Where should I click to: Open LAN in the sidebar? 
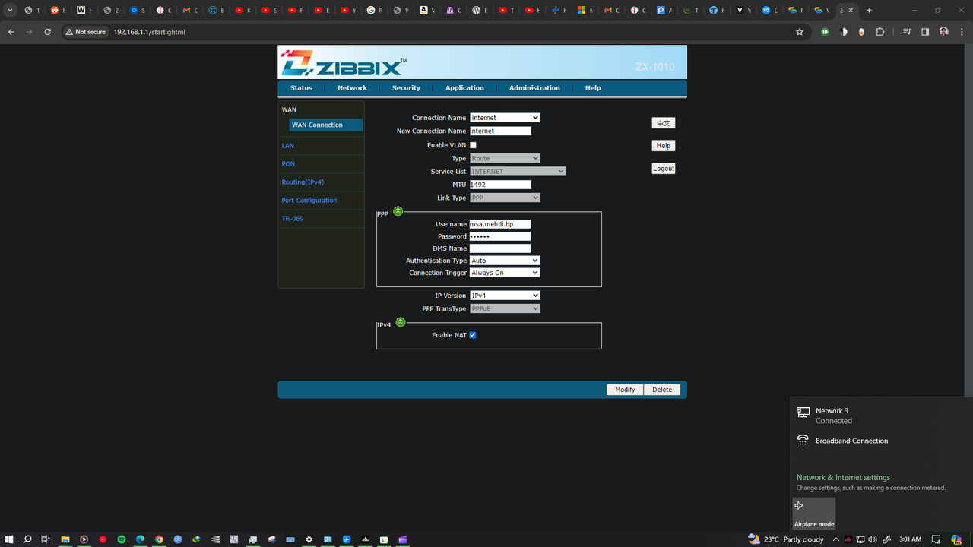tap(287, 146)
